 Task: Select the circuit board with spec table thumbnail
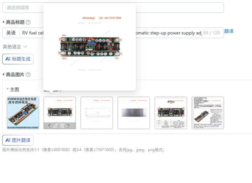pyautogui.click(x=171, y=113)
